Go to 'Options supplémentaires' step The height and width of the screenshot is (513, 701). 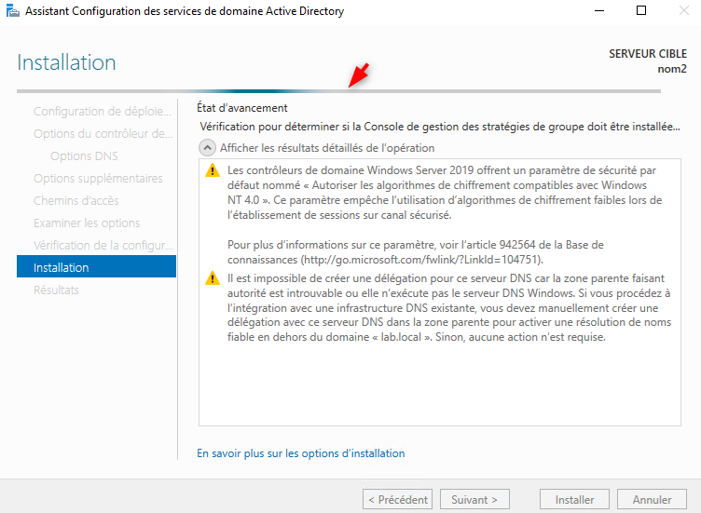click(98, 178)
